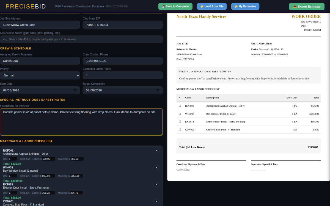Viewport: 330px width, 206px height.
Task: Remove the ROF001 shingles line item
Action: (x=156, y=151)
